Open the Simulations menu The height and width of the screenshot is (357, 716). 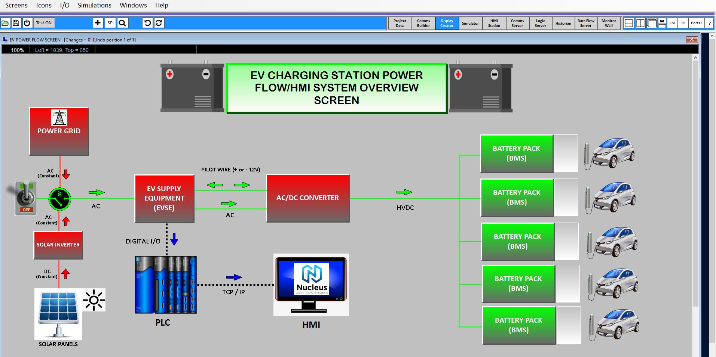click(x=94, y=5)
